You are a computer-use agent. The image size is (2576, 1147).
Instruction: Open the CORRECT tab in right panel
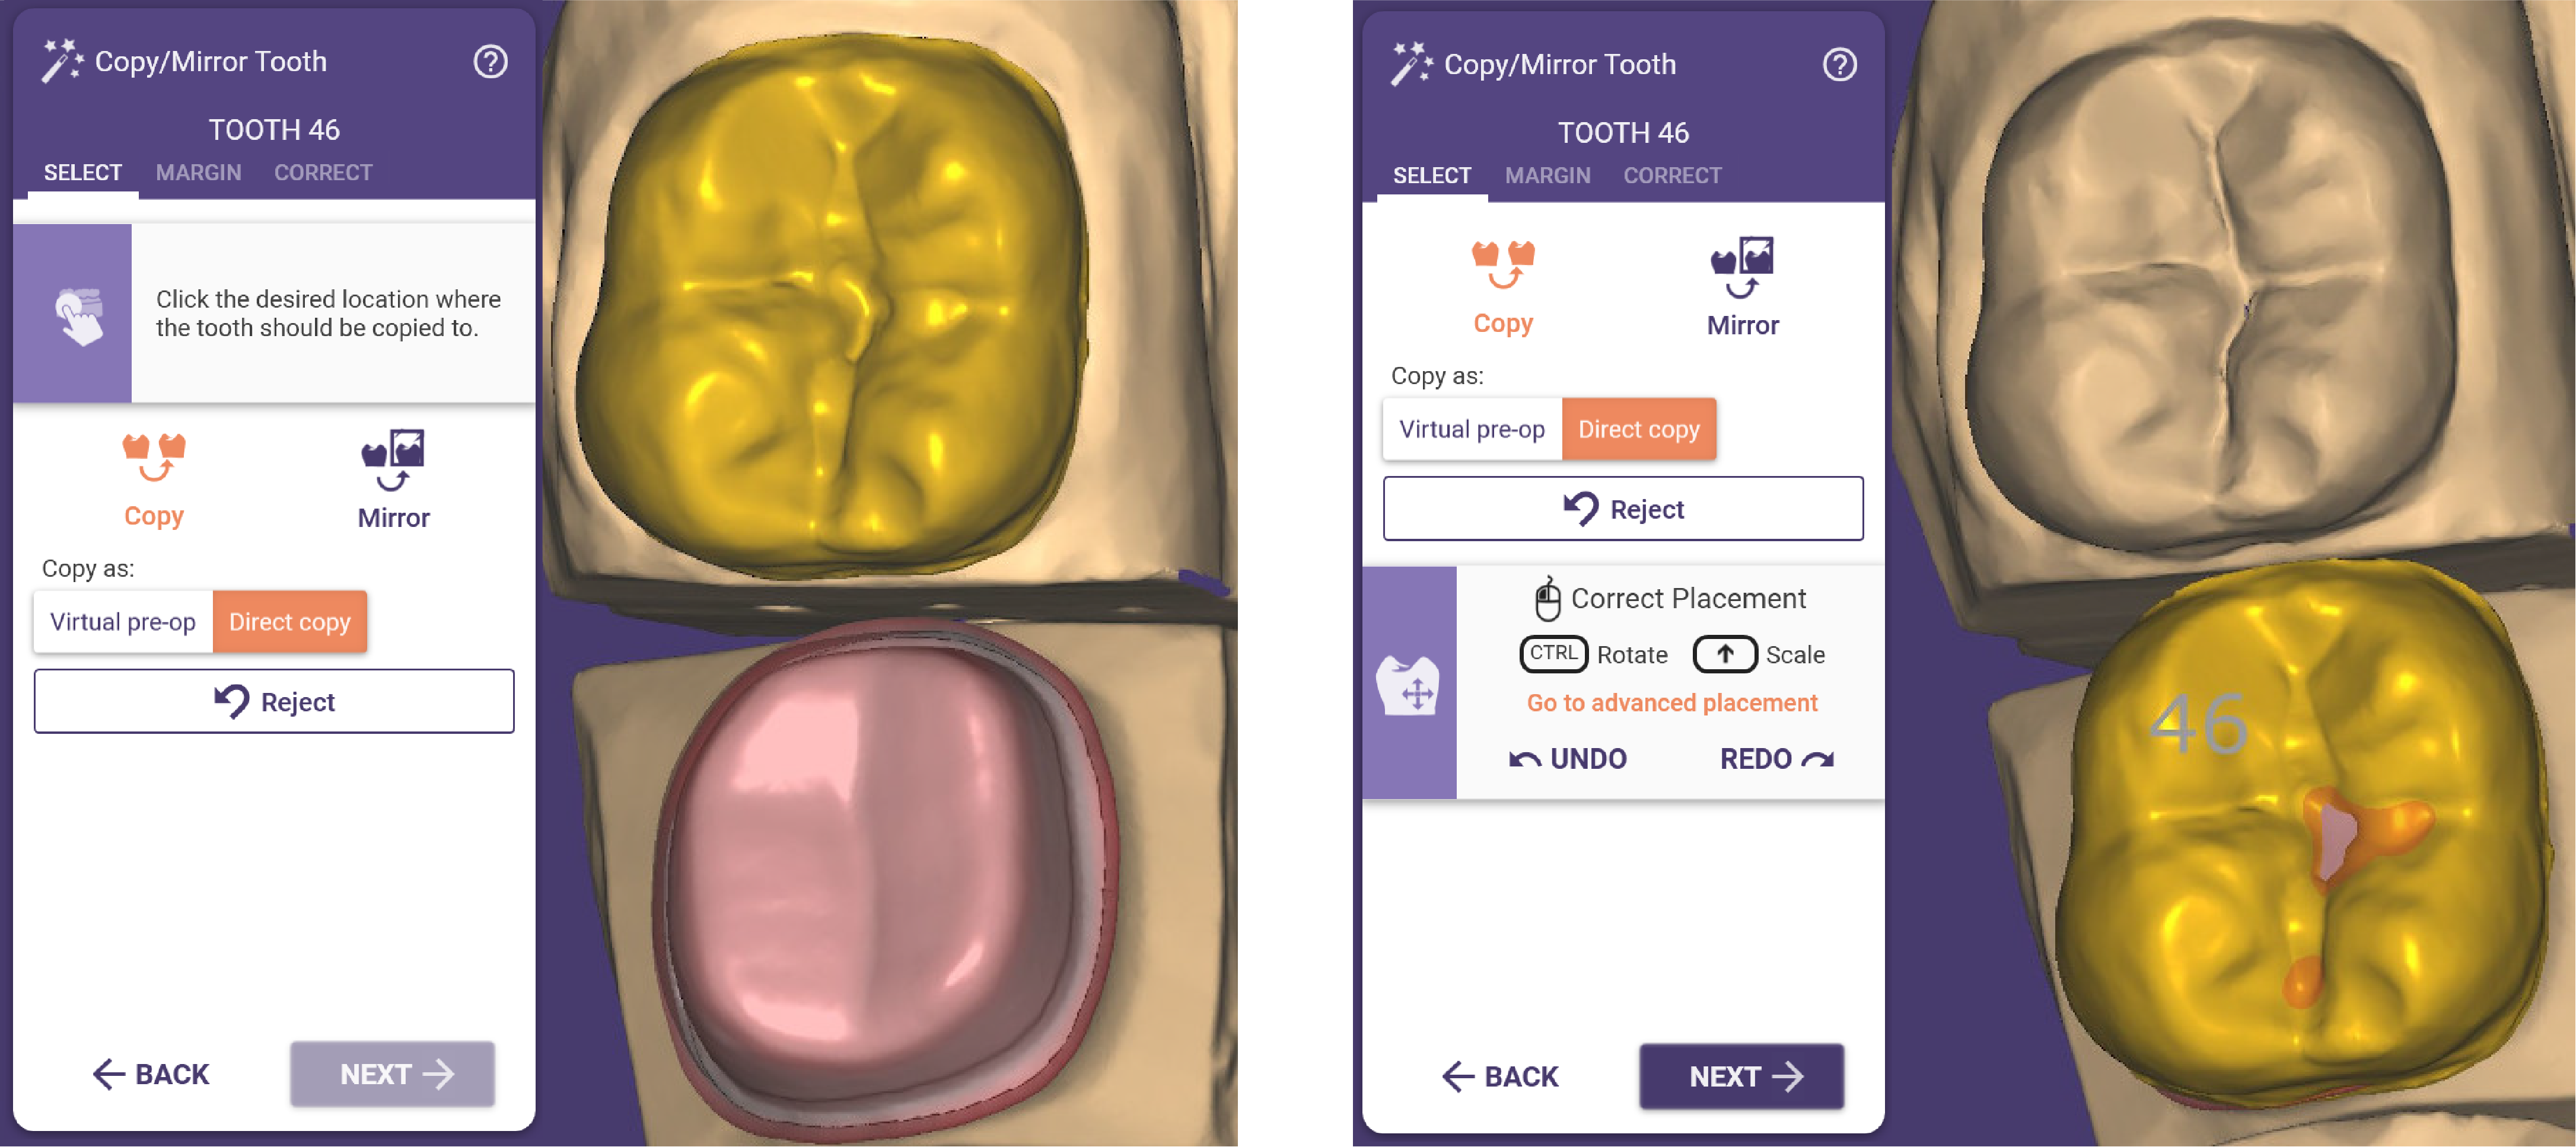pos(1672,176)
